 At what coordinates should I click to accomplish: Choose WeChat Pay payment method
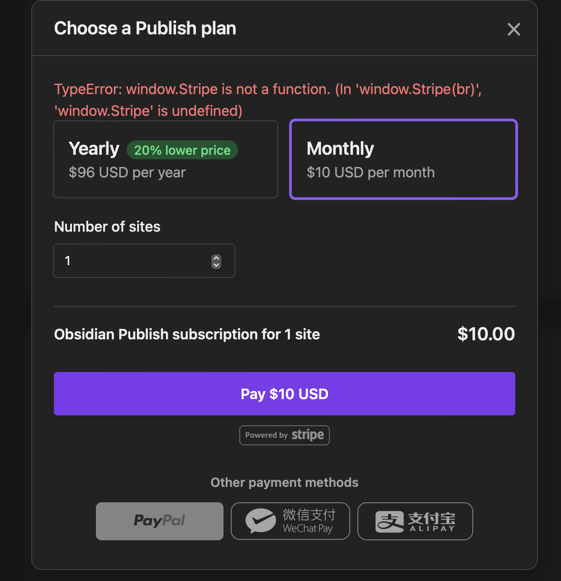point(290,521)
